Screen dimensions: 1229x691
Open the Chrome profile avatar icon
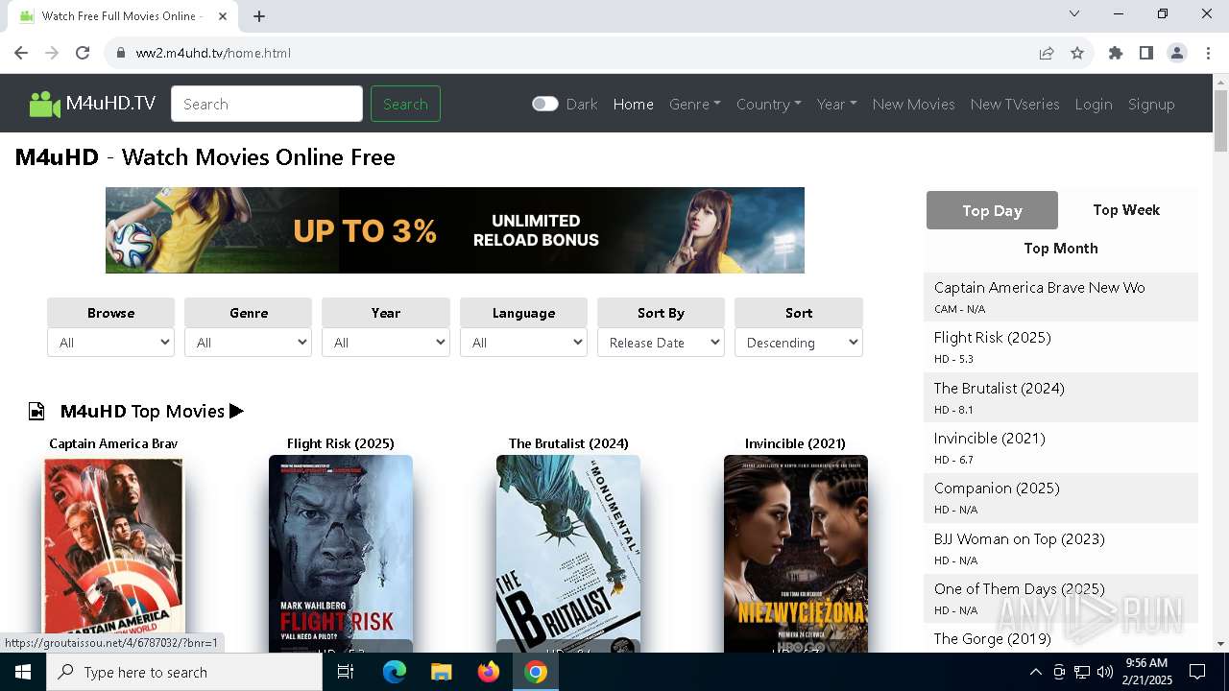pyautogui.click(x=1177, y=53)
